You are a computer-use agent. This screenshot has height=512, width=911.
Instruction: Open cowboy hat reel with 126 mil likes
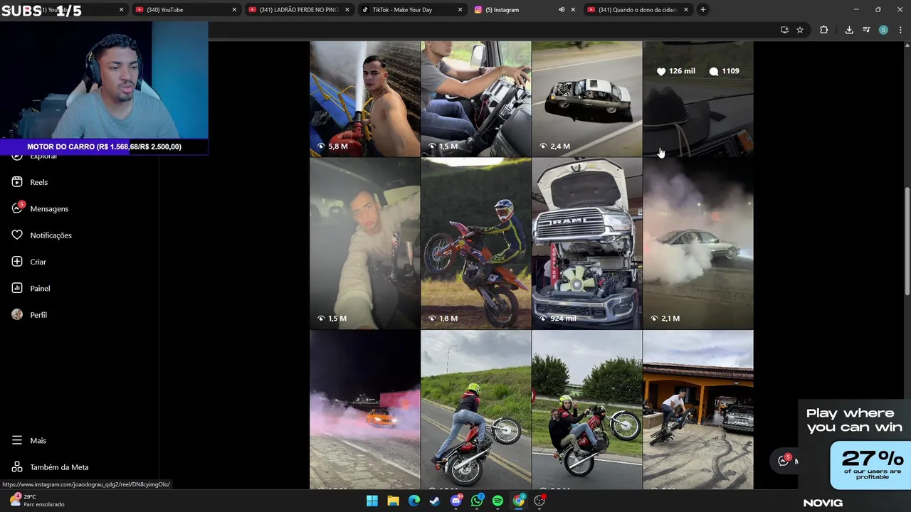click(x=698, y=98)
